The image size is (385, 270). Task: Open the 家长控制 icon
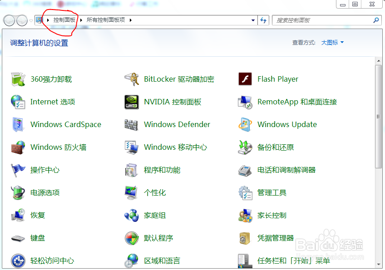(245, 216)
